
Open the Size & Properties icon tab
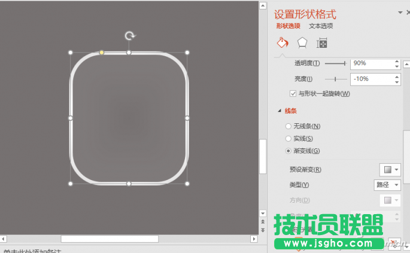322,43
